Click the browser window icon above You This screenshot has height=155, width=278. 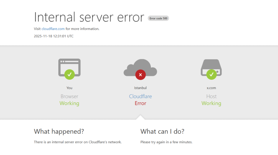[69, 65]
